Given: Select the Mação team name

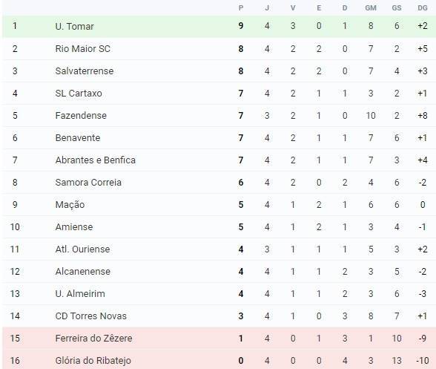Looking at the screenshot, I should (70, 205).
